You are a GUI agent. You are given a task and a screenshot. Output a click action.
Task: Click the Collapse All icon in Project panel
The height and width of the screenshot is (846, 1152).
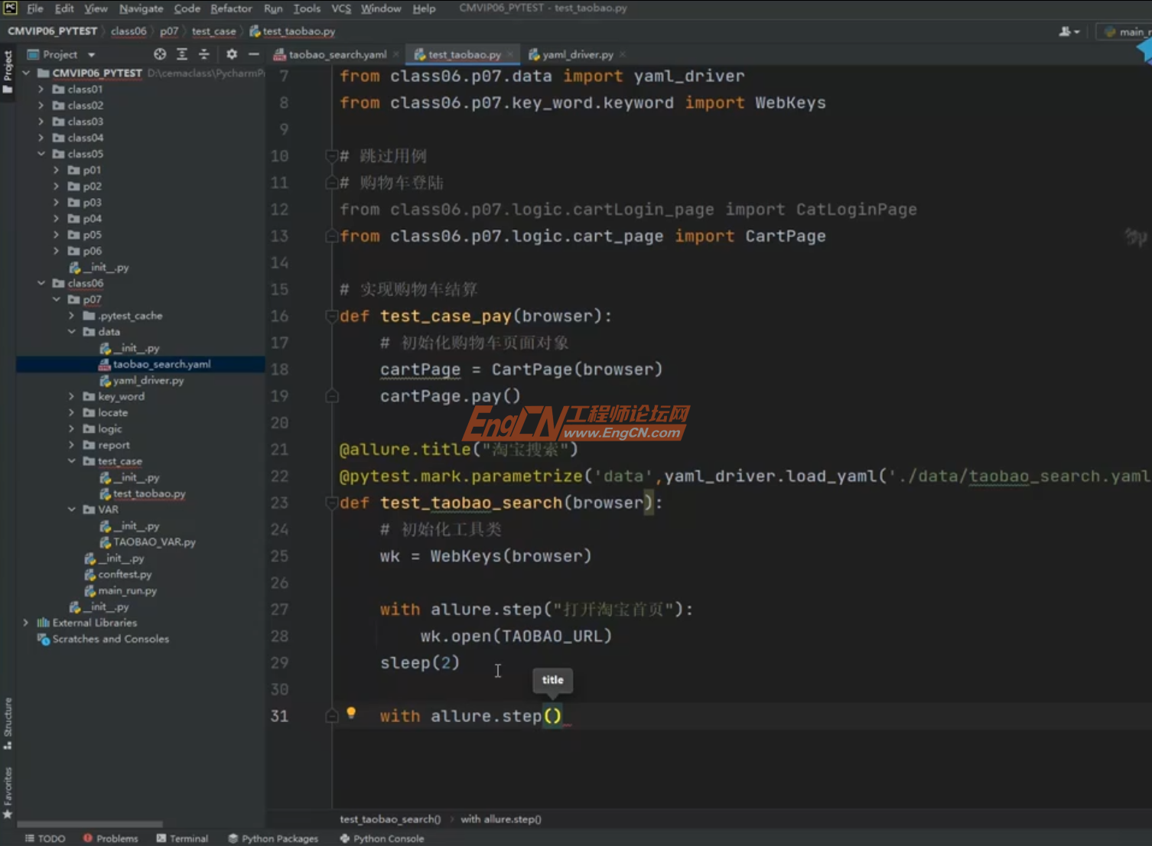204,54
